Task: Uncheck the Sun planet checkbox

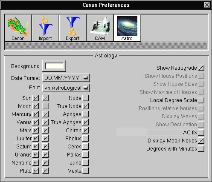Action: (35, 98)
